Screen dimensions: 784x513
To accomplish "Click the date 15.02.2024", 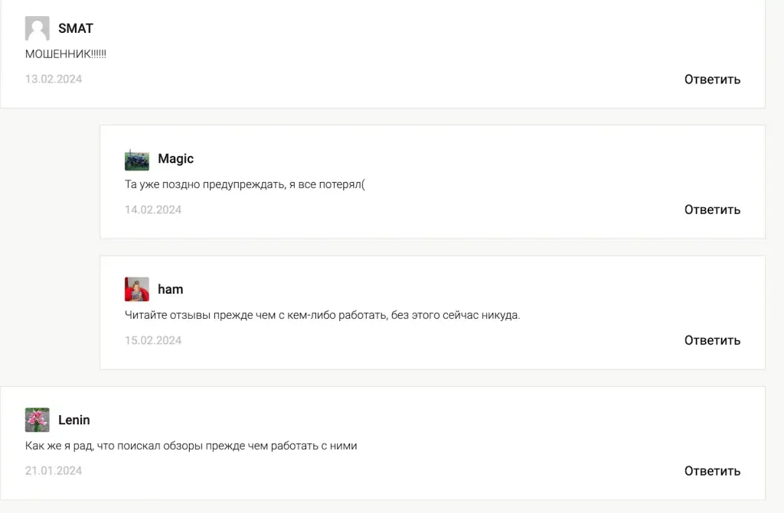I will [153, 341].
